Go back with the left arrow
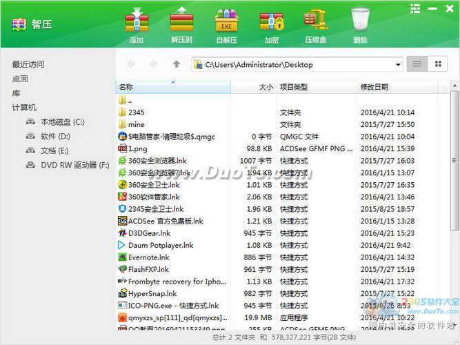 [x=131, y=63]
